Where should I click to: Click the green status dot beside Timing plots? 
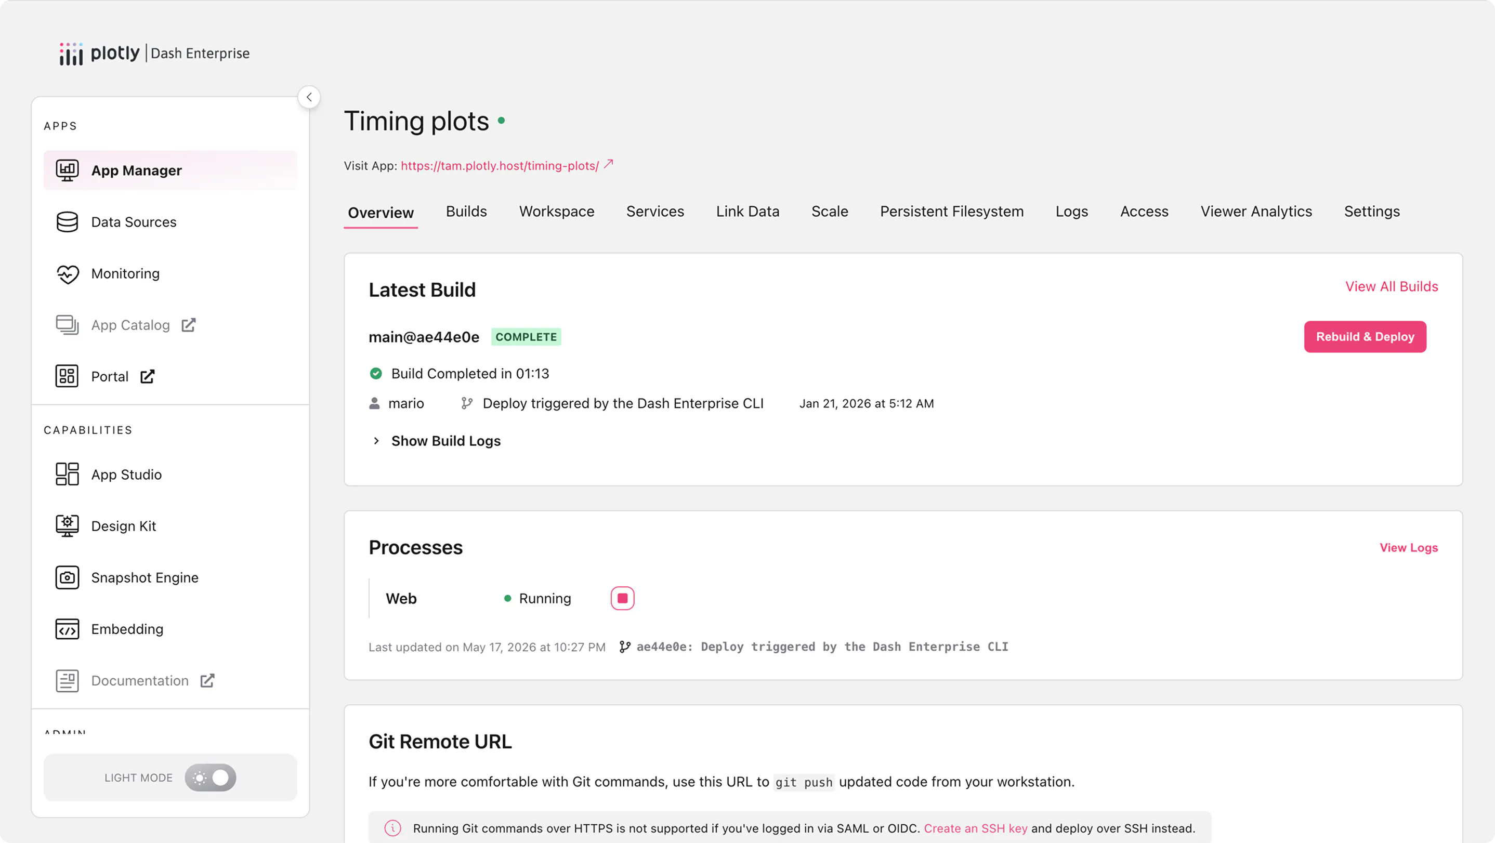tap(502, 121)
